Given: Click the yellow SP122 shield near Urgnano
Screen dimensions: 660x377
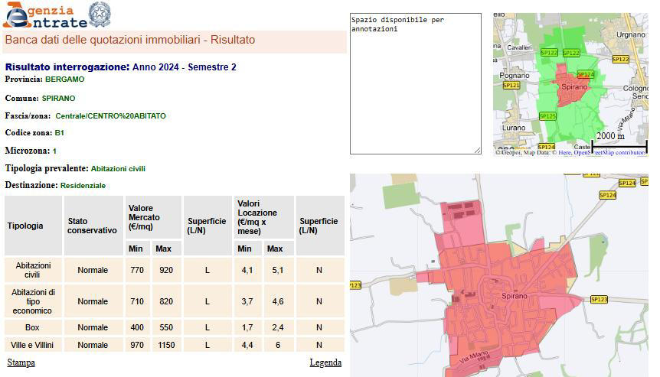Looking at the screenshot, I should pyautogui.click(x=620, y=59).
